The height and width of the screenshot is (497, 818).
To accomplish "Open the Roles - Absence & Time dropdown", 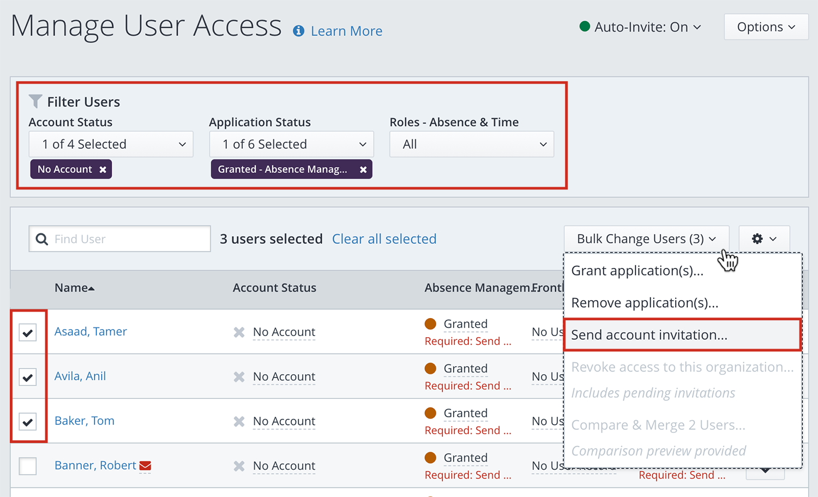I will tap(472, 144).
